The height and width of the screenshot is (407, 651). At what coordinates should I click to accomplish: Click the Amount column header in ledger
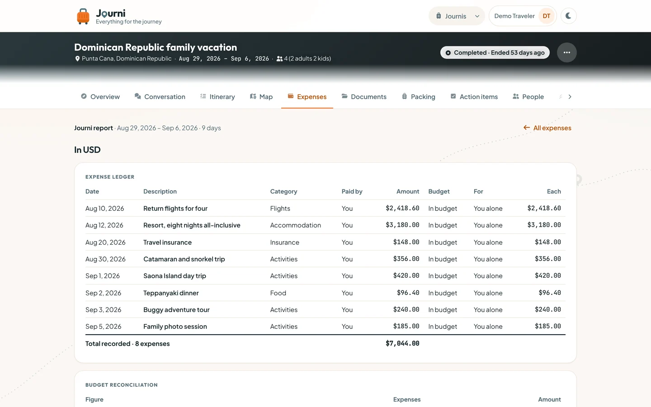tap(408, 191)
